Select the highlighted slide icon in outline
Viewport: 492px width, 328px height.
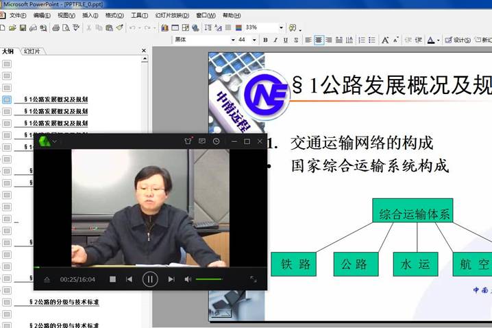7,99
